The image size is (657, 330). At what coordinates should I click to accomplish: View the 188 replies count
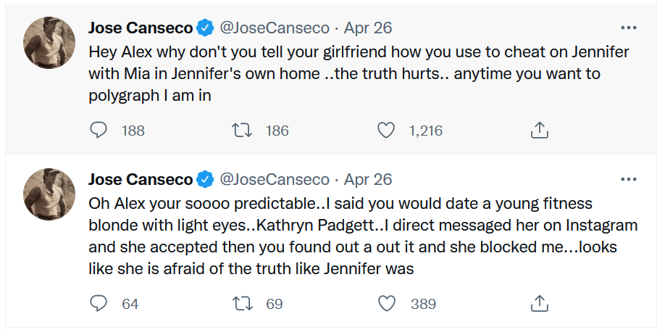133,131
